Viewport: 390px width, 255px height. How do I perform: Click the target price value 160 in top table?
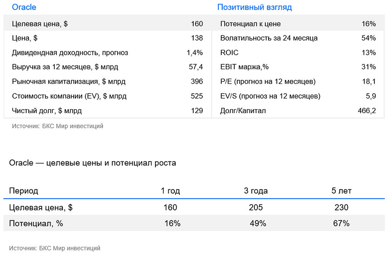197,24
